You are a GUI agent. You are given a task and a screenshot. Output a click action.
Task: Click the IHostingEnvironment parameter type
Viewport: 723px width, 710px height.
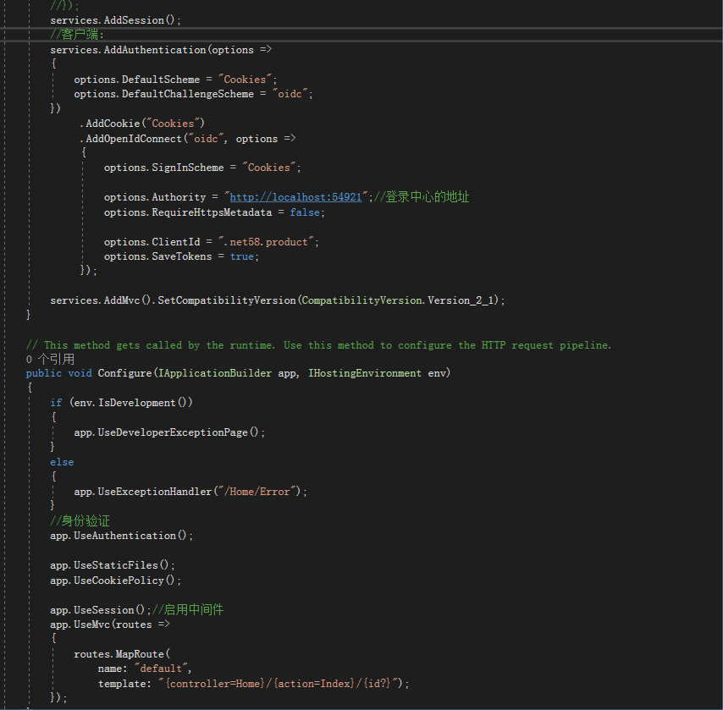(365, 373)
